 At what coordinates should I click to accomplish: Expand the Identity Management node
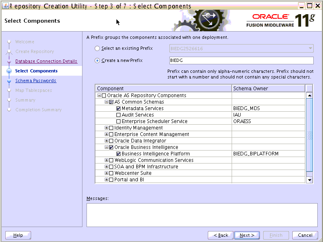point(106,128)
